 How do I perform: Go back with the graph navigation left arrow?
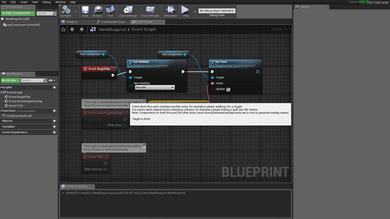(x=72, y=29)
